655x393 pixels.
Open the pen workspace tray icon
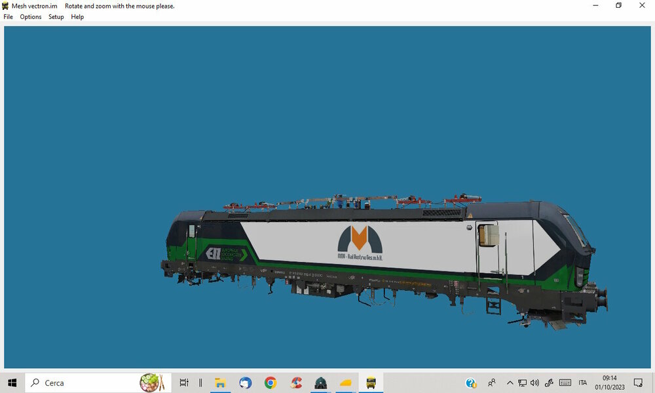point(549,383)
